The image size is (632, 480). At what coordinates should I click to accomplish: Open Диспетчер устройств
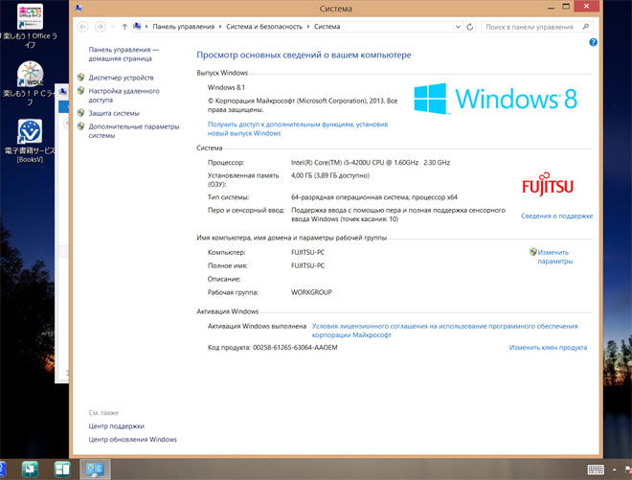121,78
